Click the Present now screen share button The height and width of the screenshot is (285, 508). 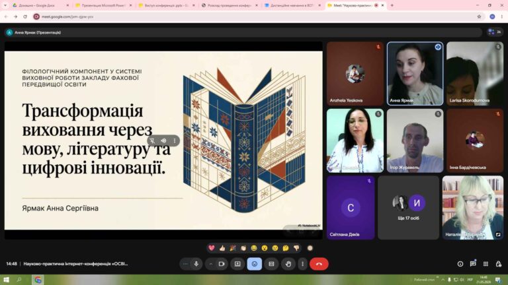pyautogui.click(x=237, y=264)
